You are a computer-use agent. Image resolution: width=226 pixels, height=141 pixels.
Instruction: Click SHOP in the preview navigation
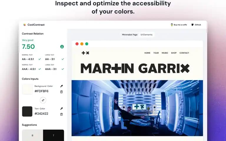click(174, 53)
